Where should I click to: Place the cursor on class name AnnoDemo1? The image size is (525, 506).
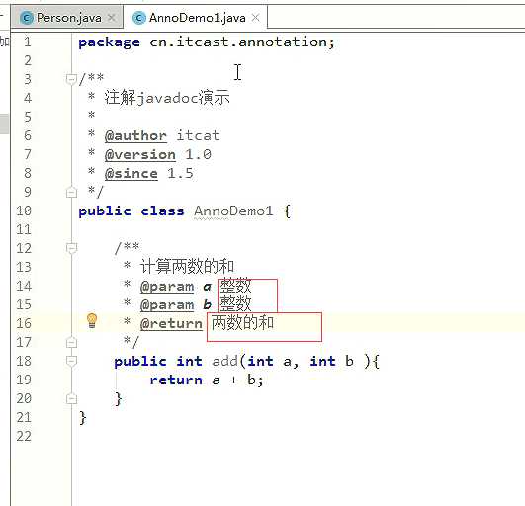click(x=233, y=211)
